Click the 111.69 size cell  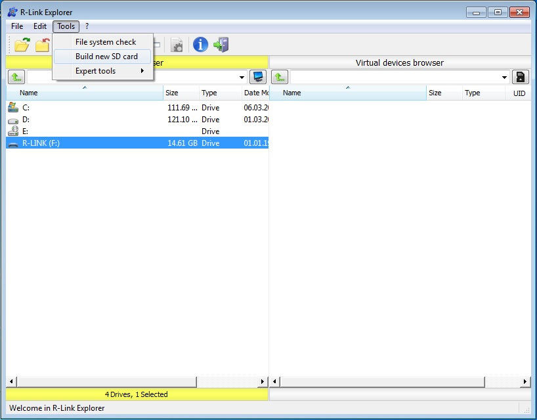(183, 108)
